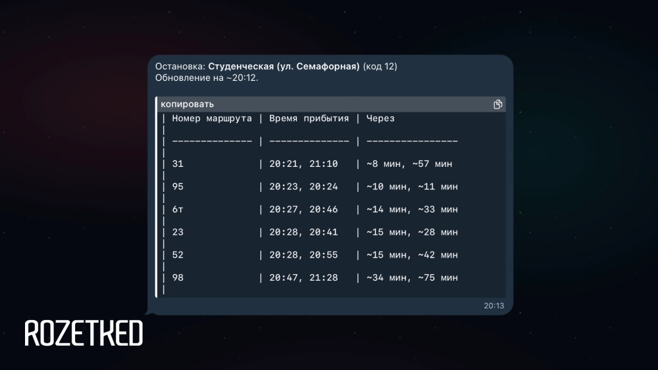Click the «Через» column header
Viewport: 658px width, 370px height.
380,118
